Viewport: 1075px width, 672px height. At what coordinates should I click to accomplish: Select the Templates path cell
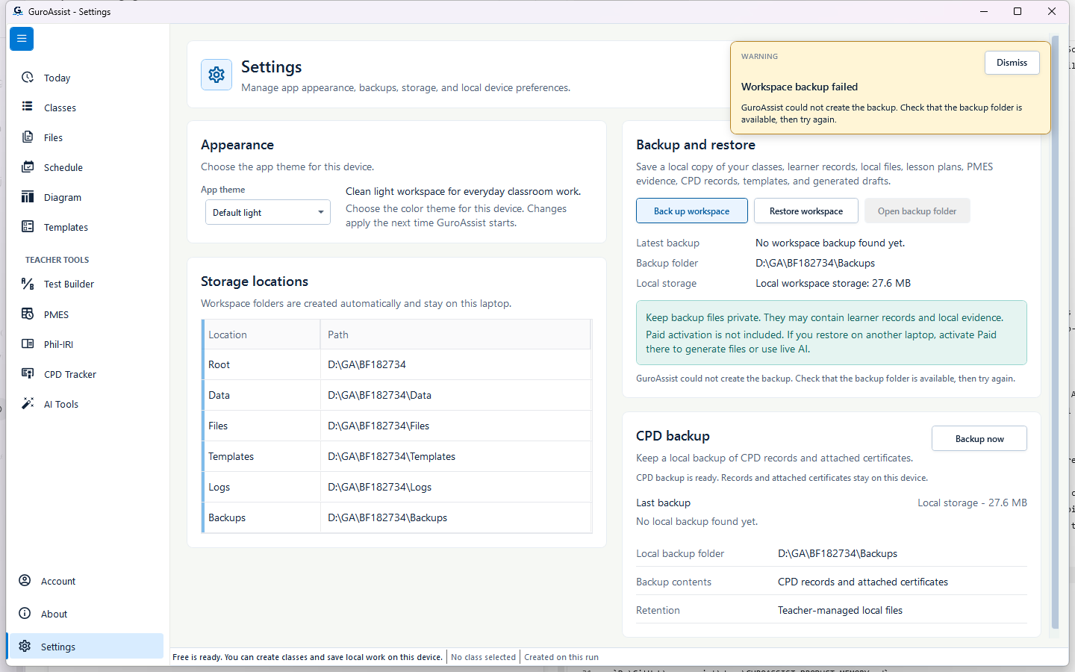(455, 456)
